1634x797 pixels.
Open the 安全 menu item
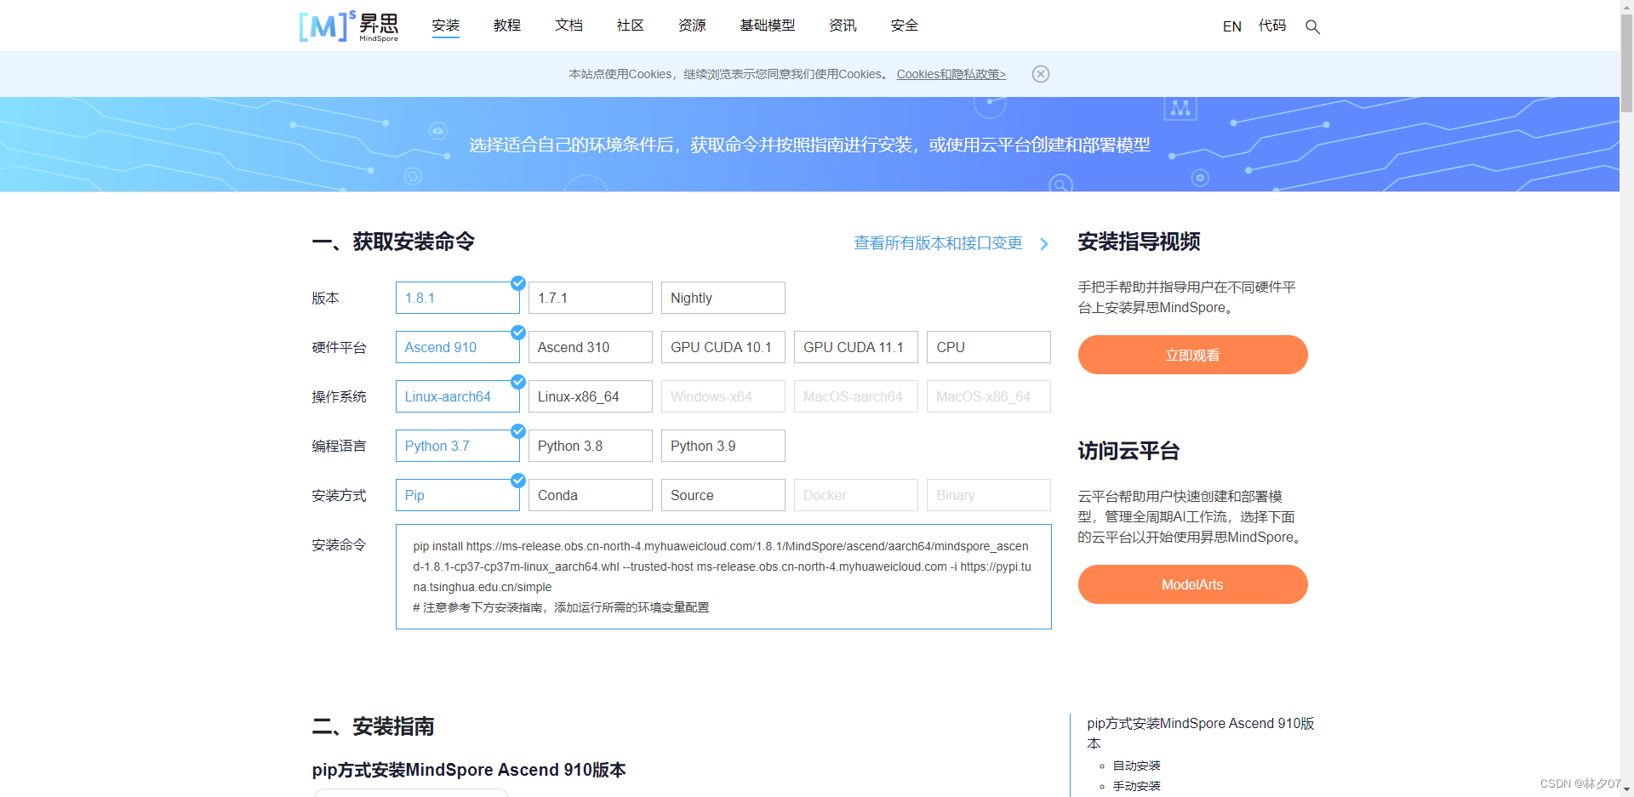click(904, 26)
